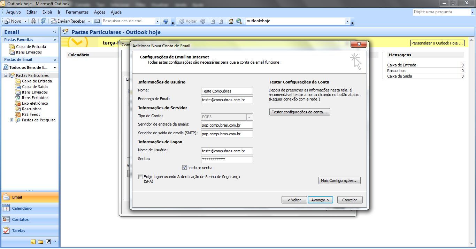This screenshot has height=249, width=476.
Task: Click the Notes icon at the pane bottom
Action: 33,242
